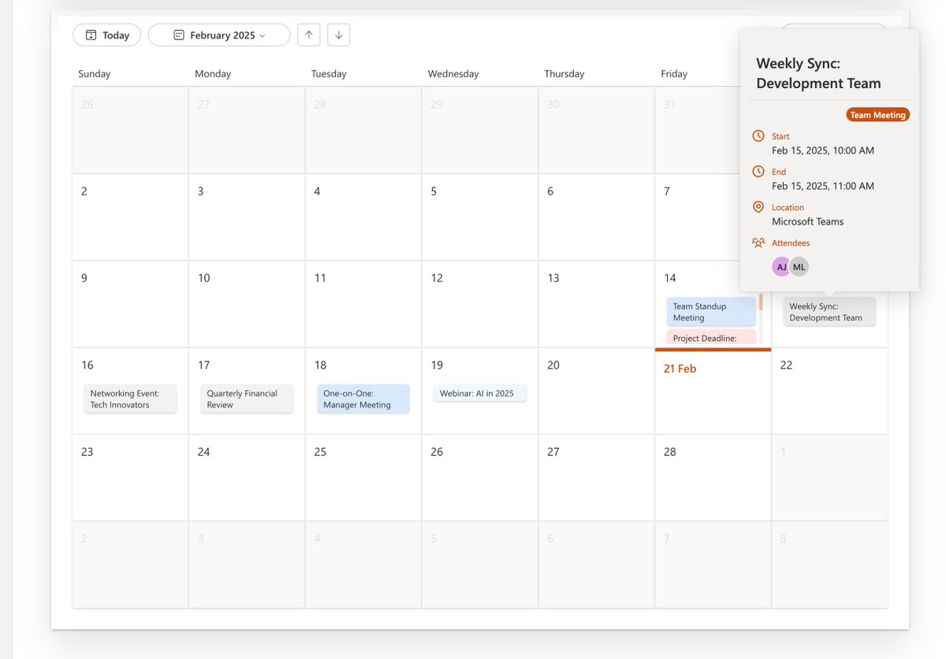The width and height of the screenshot is (946, 659).
Task: Click start time Feb 15, 2025, 10:00 AM
Action: click(822, 150)
